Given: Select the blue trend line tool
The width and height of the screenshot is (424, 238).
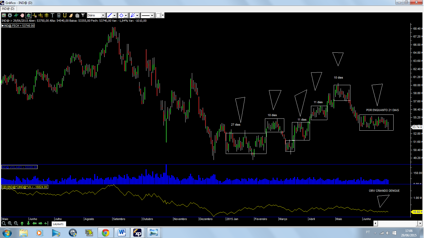Looking at the screenshot, I should click(110, 15).
